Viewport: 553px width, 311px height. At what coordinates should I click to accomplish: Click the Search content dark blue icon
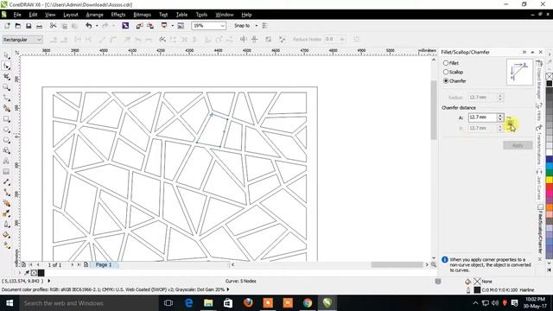(x=125, y=26)
